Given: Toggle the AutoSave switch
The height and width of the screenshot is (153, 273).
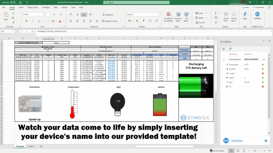Looking at the screenshot, I should (x=14, y=2).
